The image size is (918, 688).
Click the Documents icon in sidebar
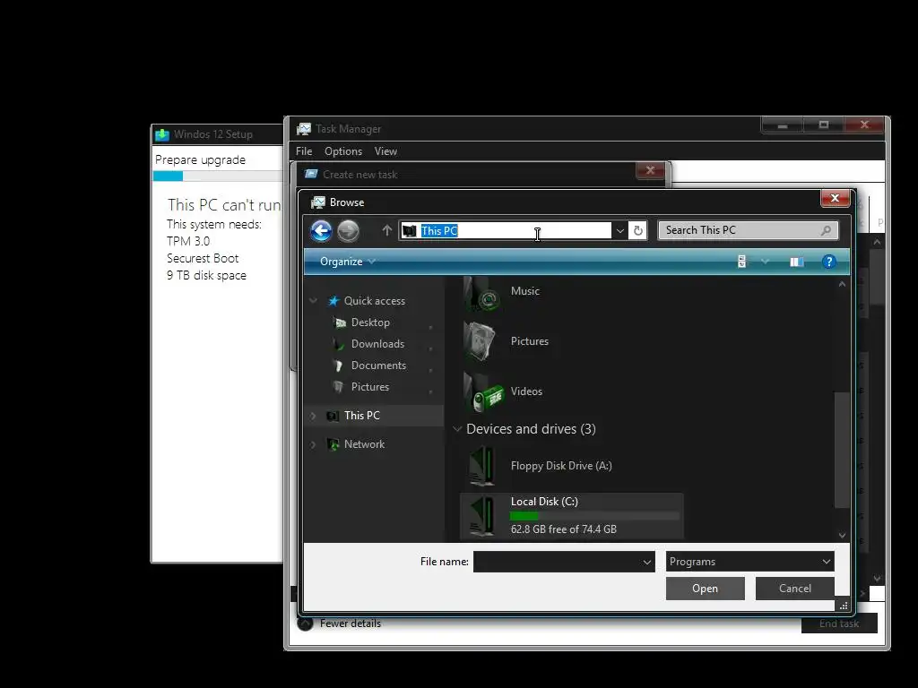tap(338, 365)
